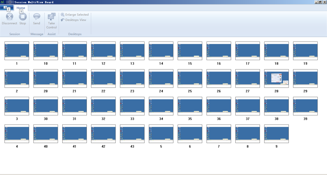327x175 pixels.
Task: Select desktop thumbnail 4
Action: click(x=17, y=133)
